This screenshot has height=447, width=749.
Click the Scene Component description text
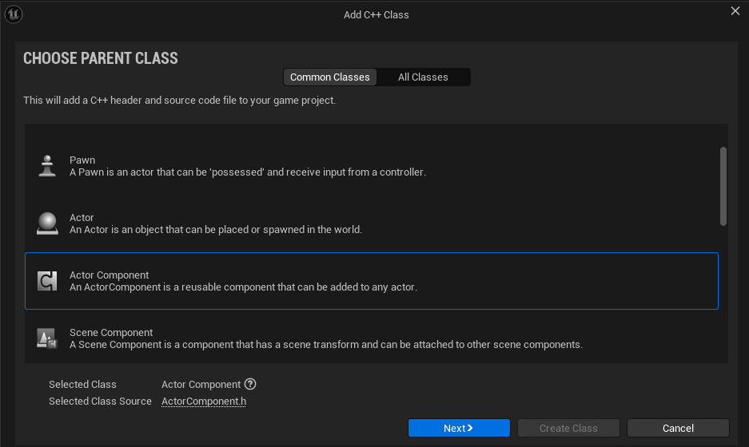point(326,345)
